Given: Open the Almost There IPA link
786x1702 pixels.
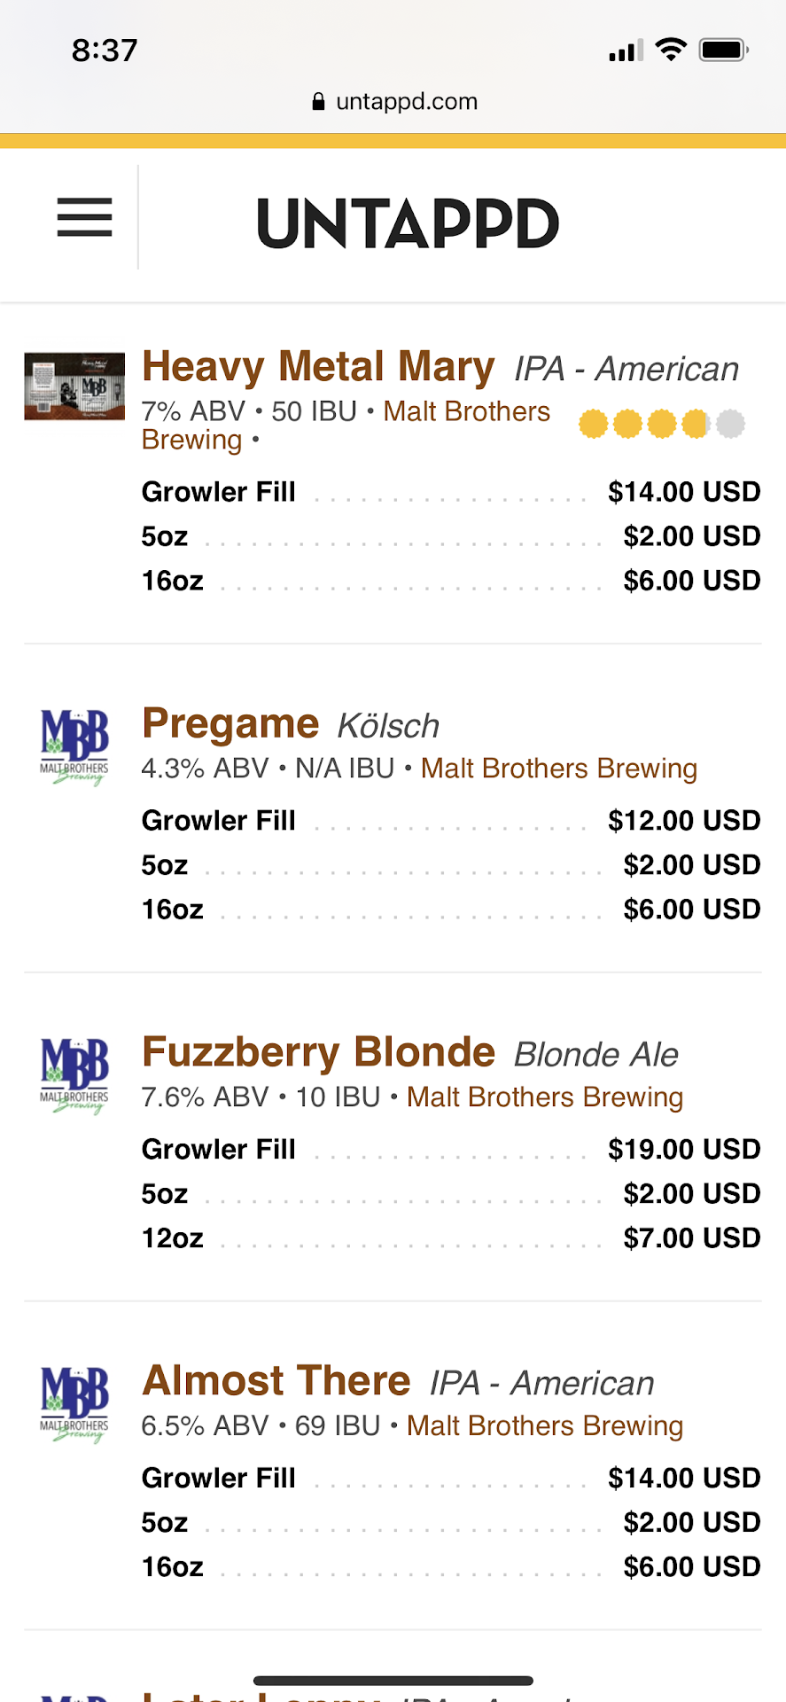Looking at the screenshot, I should click(276, 1381).
